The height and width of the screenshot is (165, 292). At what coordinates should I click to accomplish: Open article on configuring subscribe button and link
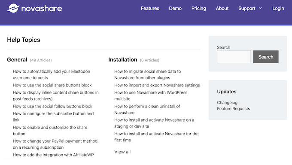pos(53,117)
